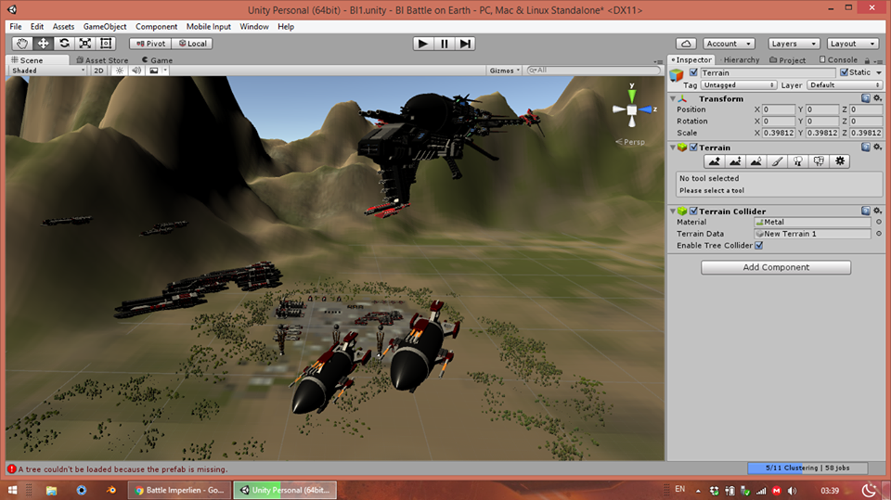Toggle the Local button

coord(192,44)
